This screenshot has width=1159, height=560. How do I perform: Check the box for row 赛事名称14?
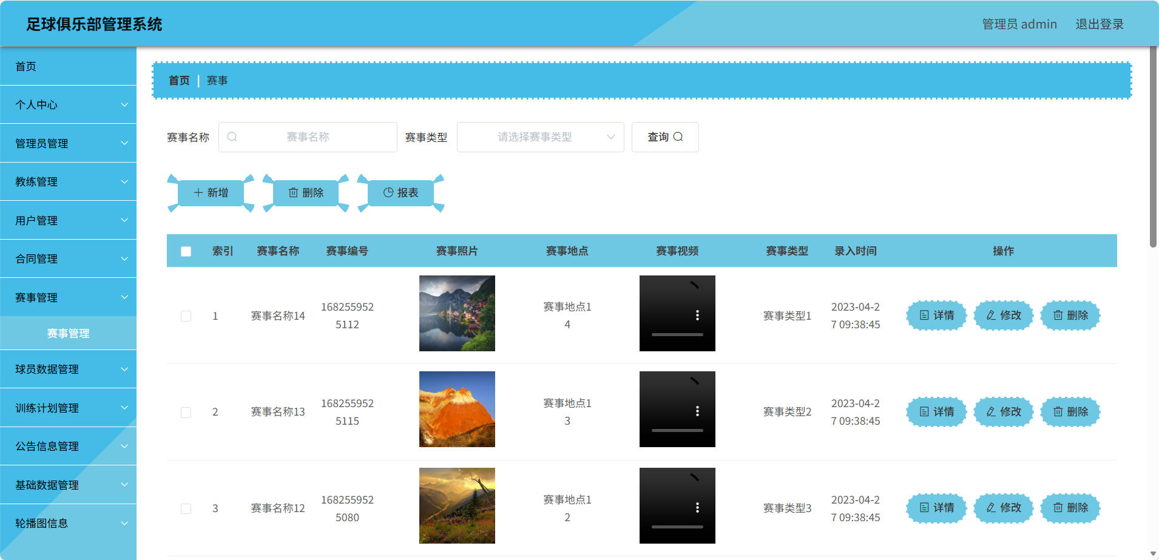click(x=186, y=316)
